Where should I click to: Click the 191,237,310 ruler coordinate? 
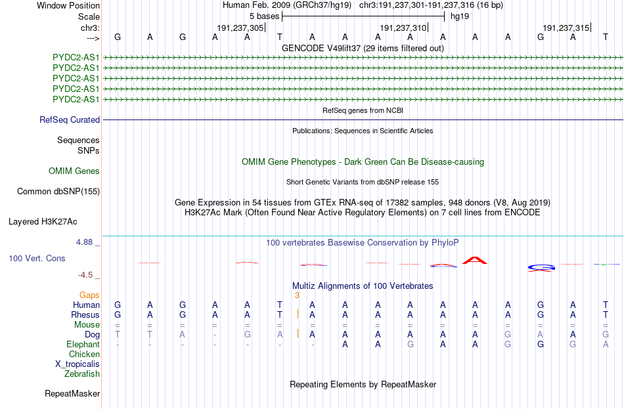point(403,28)
